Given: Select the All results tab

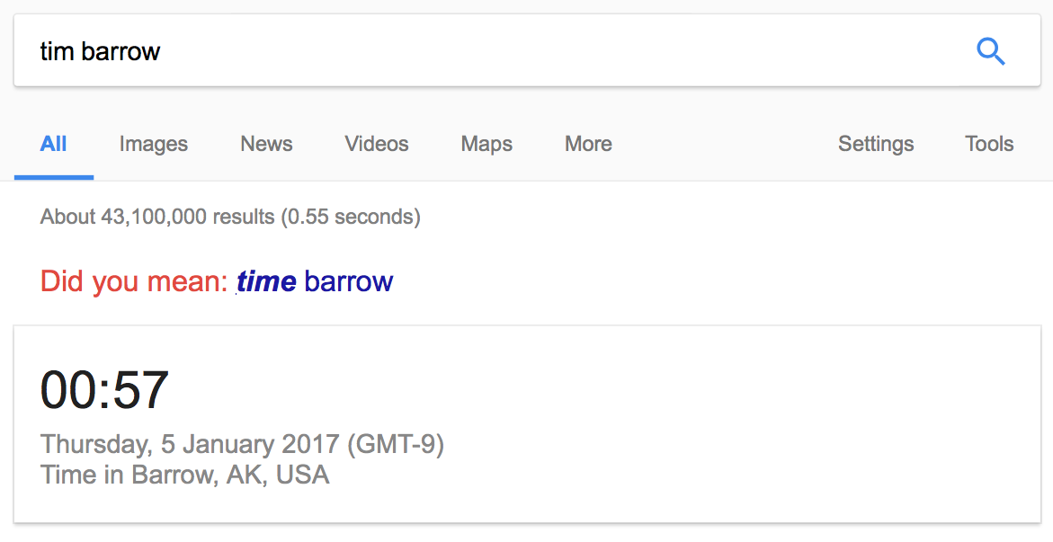Looking at the screenshot, I should pyautogui.click(x=54, y=144).
